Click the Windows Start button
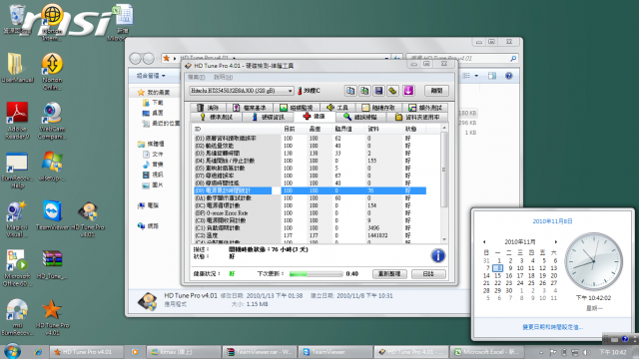The image size is (639, 359). (x=12, y=352)
